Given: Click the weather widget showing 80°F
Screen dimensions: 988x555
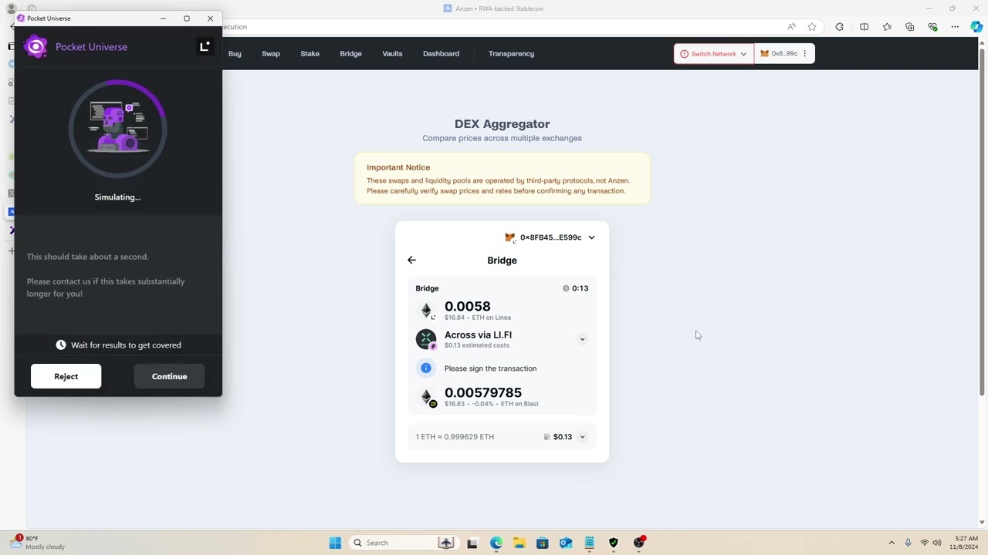Looking at the screenshot, I should pyautogui.click(x=39, y=543).
